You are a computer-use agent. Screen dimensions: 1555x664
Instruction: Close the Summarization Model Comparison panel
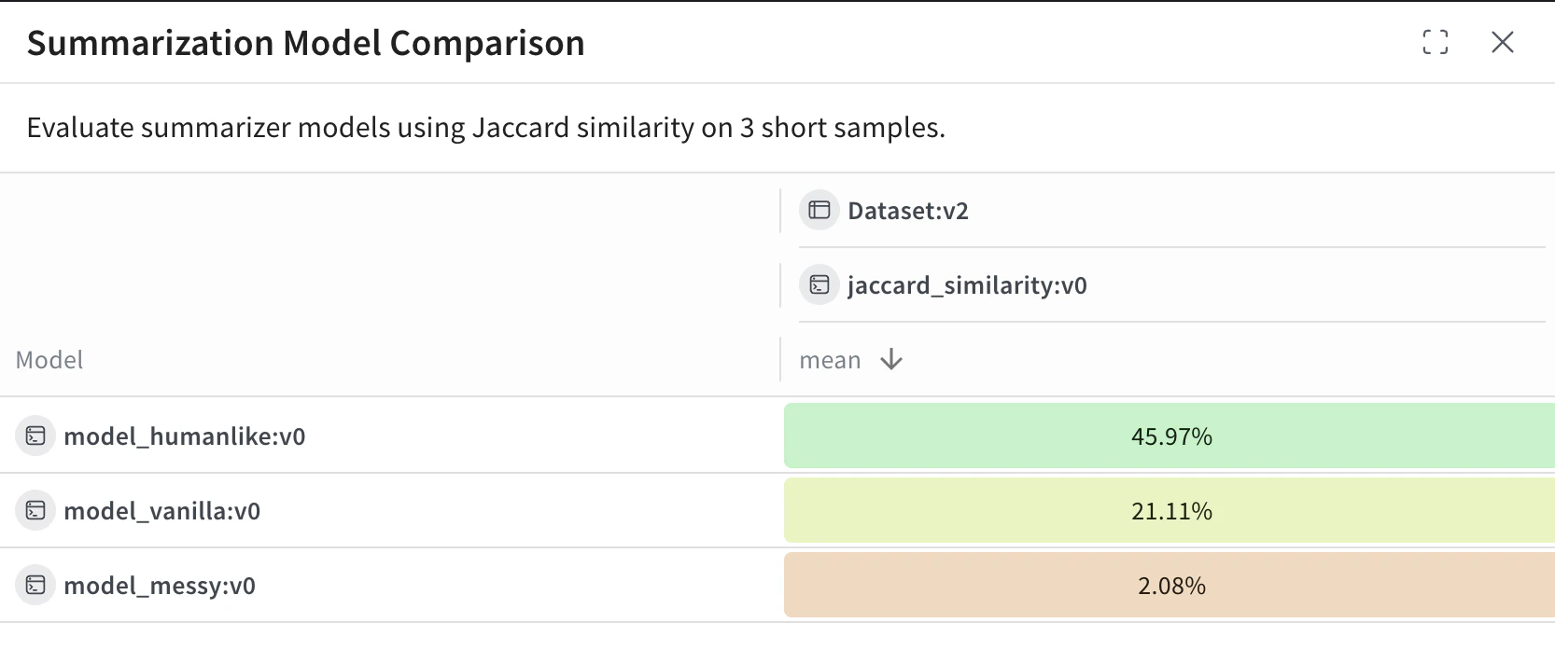click(x=1502, y=42)
